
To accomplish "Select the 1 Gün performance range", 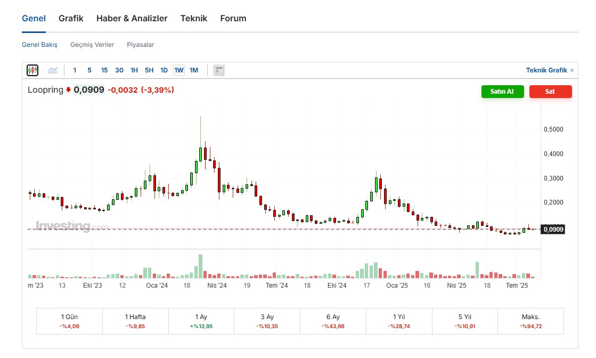I will coord(70,321).
